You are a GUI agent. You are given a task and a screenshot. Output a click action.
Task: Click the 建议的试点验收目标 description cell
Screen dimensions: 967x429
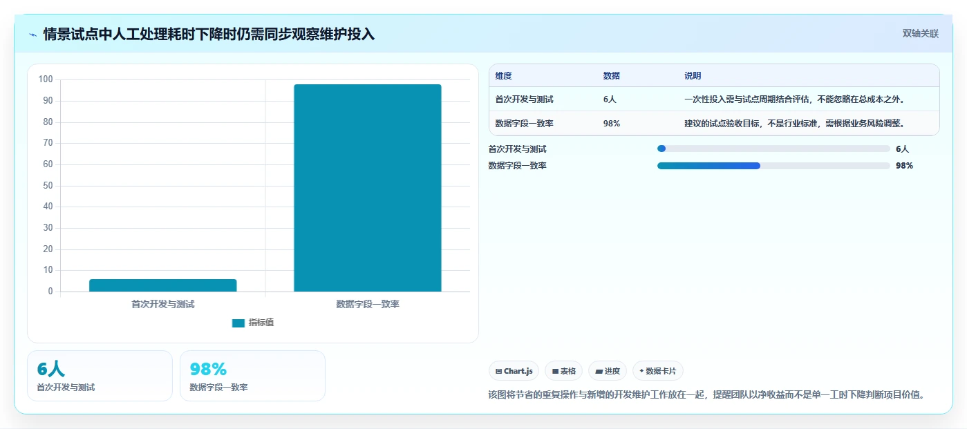[794, 123]
